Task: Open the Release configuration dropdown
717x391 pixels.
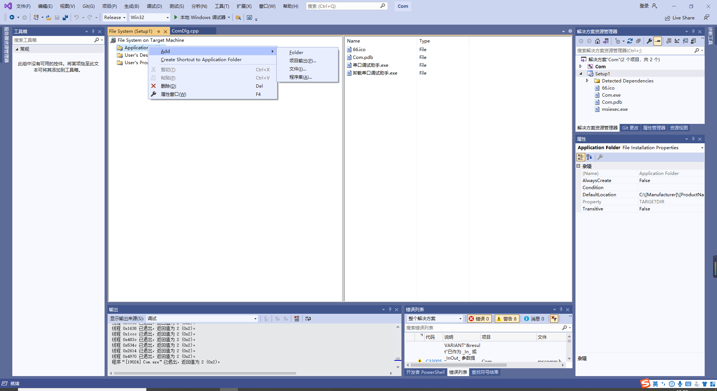Action: (x=114, y=17)
